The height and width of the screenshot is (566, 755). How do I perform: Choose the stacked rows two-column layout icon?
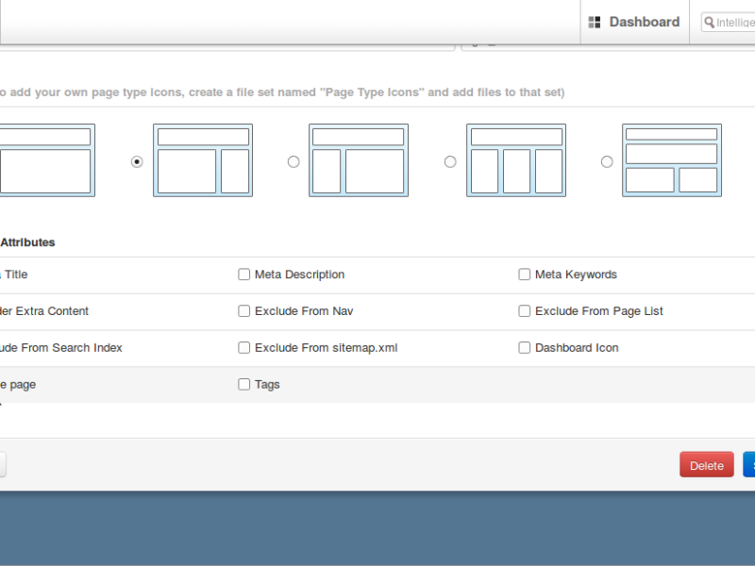[x=672, y=160]
